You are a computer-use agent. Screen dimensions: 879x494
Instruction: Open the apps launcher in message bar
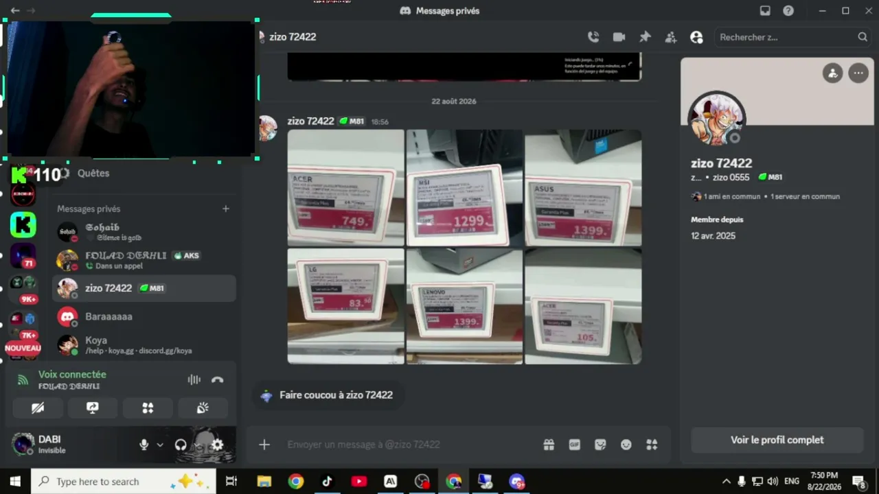pyautogui.click(x=652, y=445)
